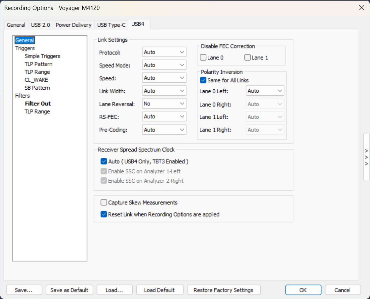Go to the Power Delivery tab
This screenshot has height=299, width=370.
pos(73,25)
